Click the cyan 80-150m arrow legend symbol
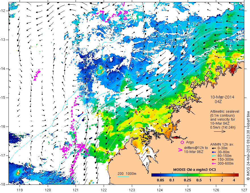Viewport: 250px width, 193px height. (214, 156)
